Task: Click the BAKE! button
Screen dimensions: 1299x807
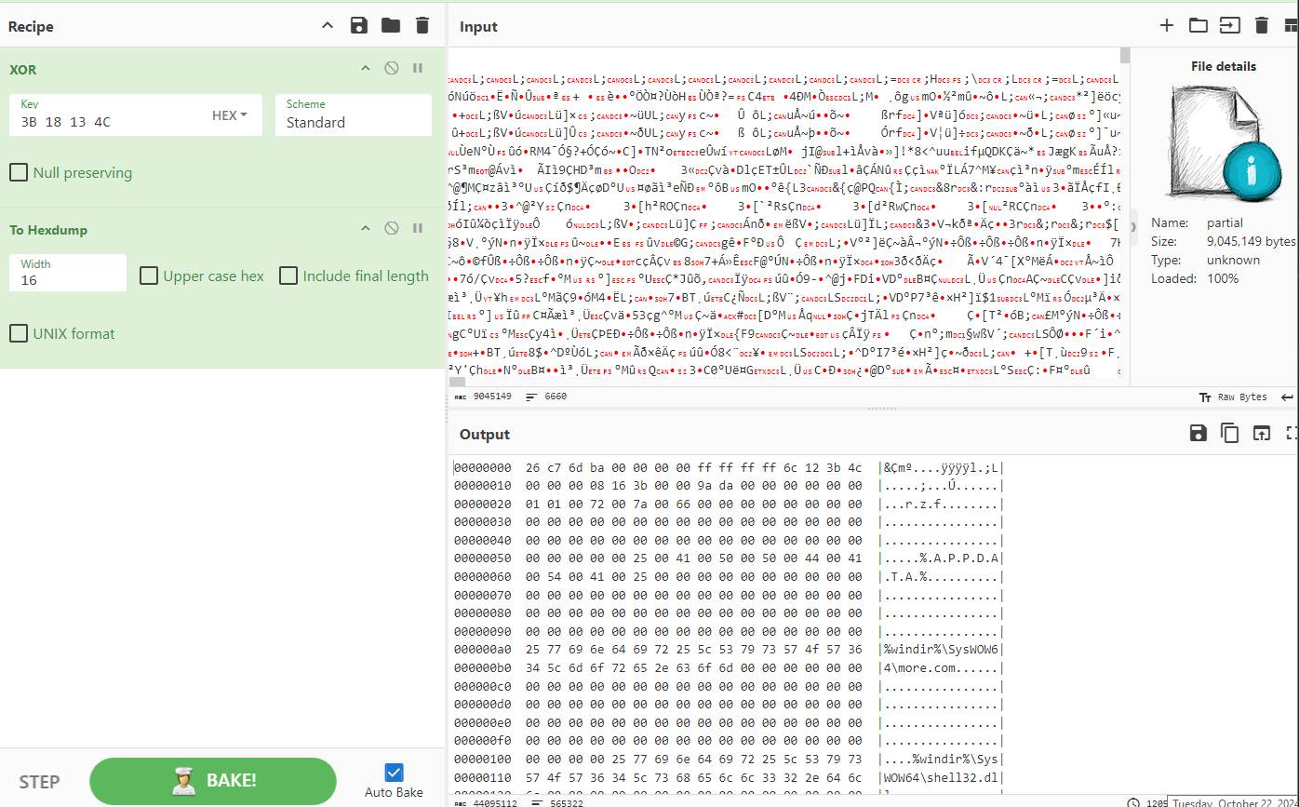Action: coord(213,781)
